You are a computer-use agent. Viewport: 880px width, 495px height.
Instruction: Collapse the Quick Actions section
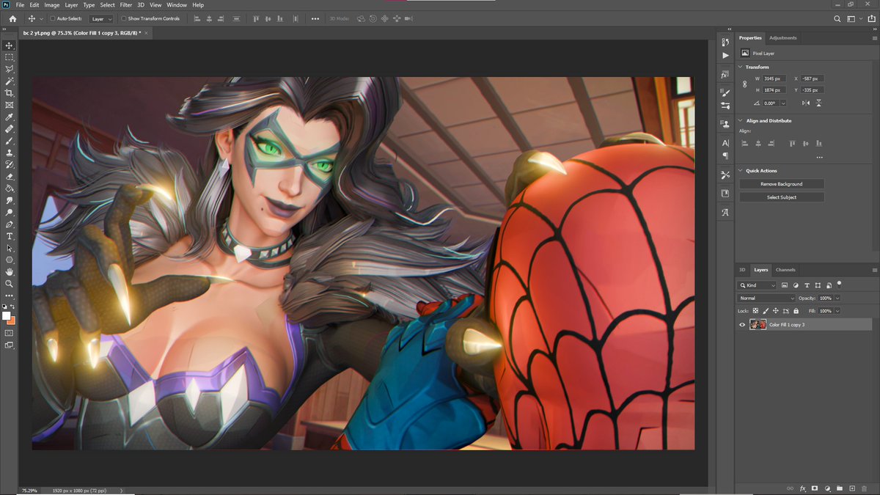741,171
